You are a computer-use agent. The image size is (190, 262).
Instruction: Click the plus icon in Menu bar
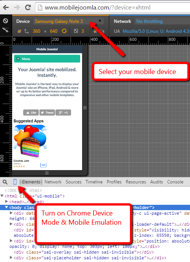(18, 59)
